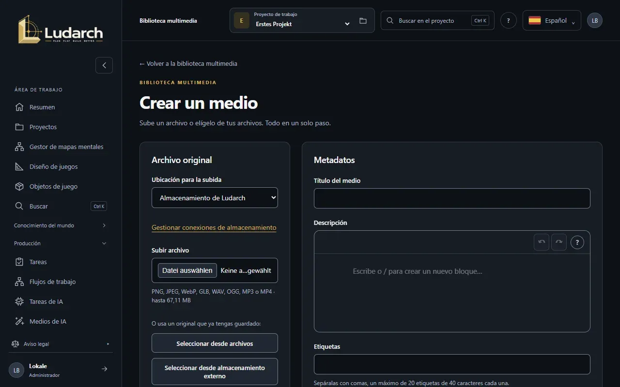Open help with the question mark button
620x387 pixels.
tap(508, 20)
